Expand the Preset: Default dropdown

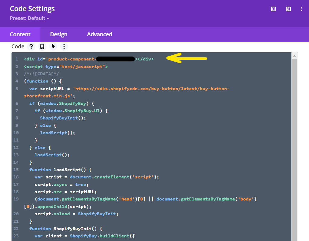click(29, 18)
